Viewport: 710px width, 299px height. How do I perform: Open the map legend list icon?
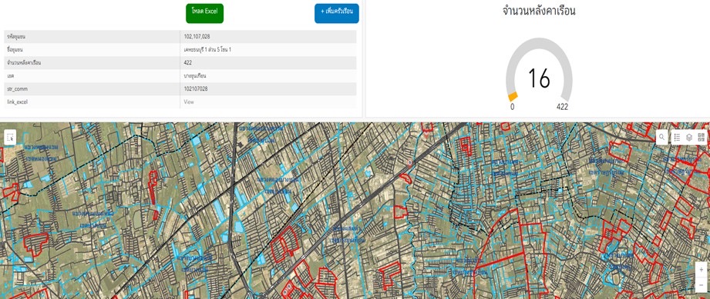point(677,138)
